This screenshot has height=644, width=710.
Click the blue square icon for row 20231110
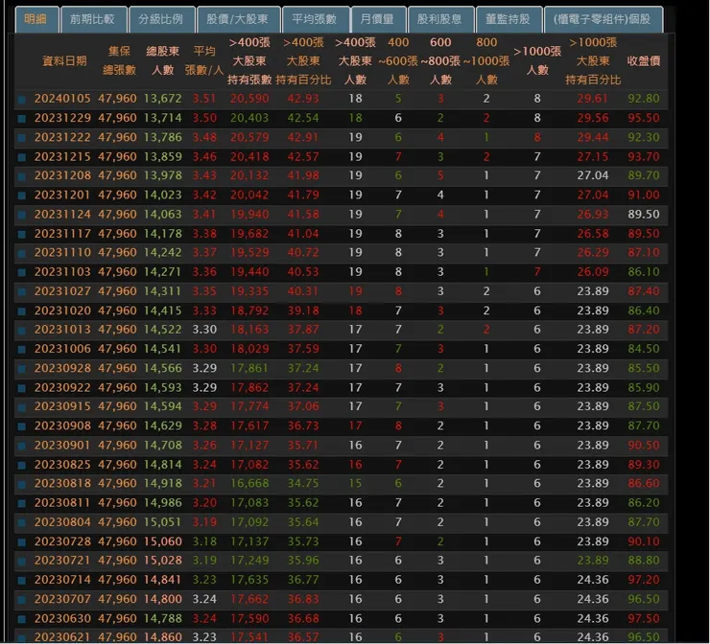click(21, 253)
